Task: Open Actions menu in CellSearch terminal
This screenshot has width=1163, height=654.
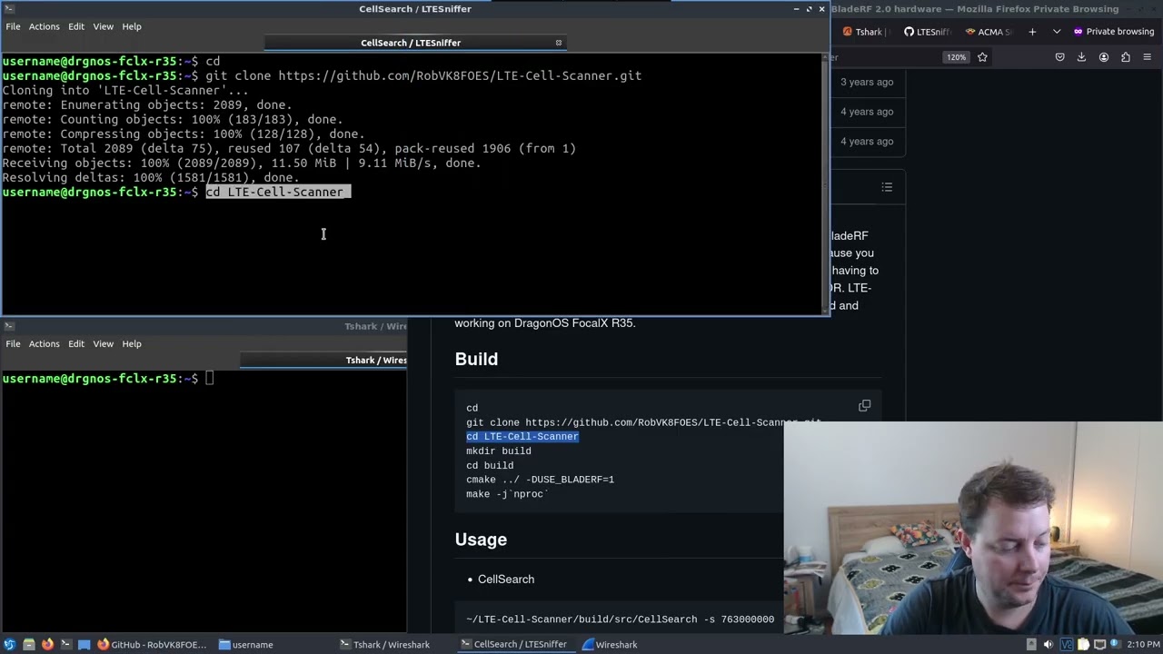Action: tap(44, 26)
